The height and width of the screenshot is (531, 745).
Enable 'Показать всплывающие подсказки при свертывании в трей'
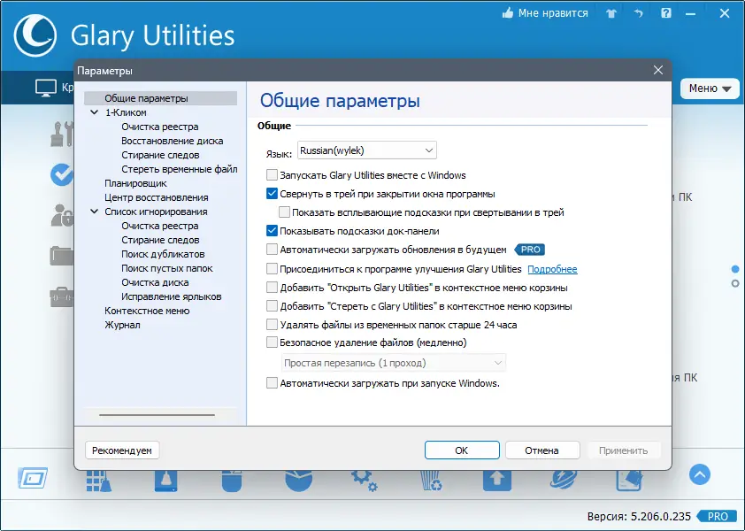tap(284, 212)
